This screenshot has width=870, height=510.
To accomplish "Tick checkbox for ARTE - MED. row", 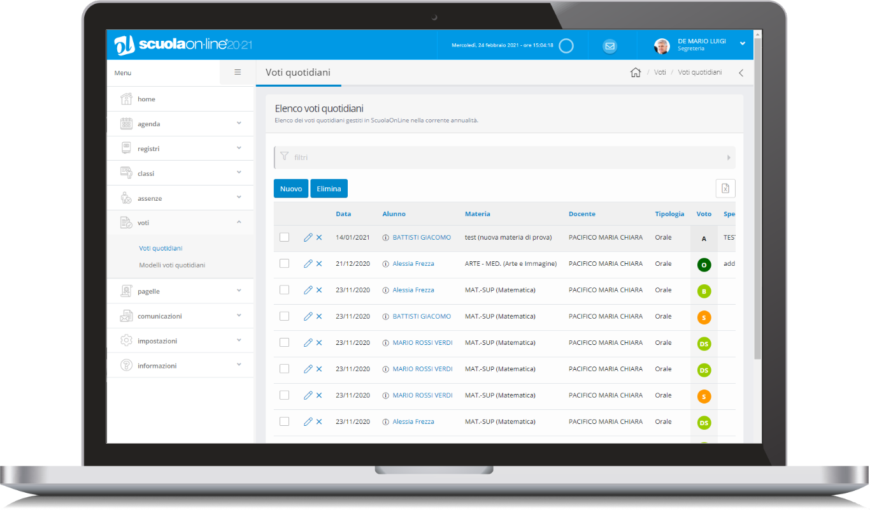I will point(284,263).
